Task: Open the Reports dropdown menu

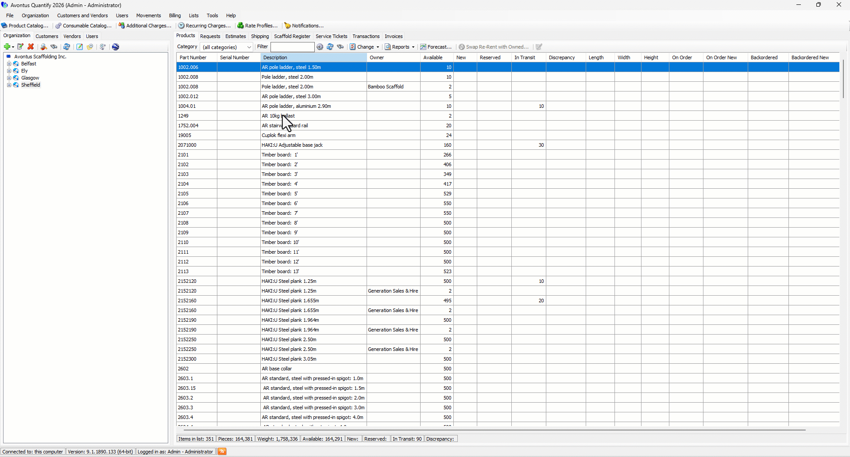Action: click(400, 47)
